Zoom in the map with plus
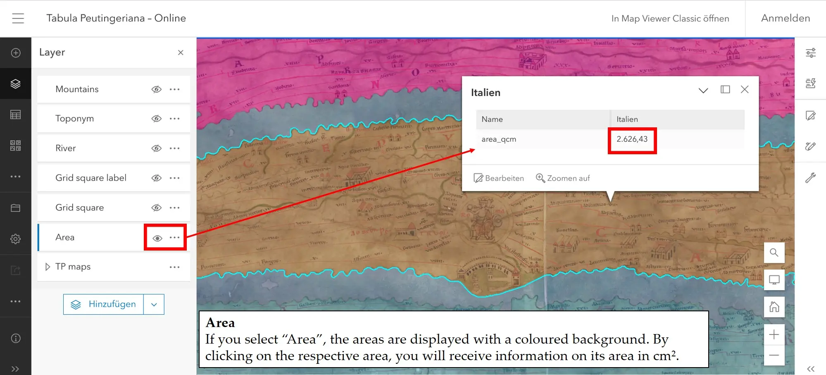The width and height of the screenshot is (826, 375). pos(774,334)
